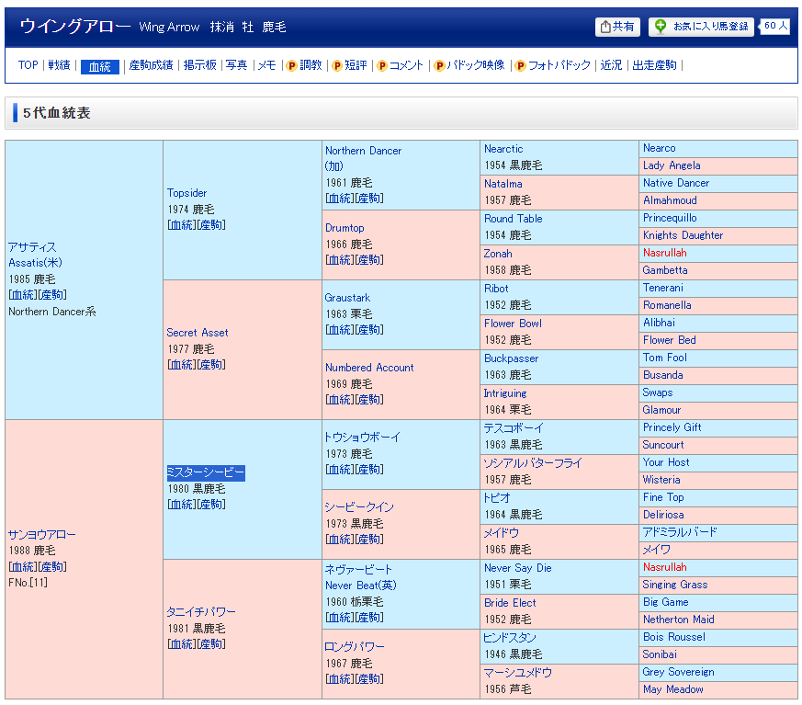Open Northern Dancer's horse page
The image size is (802, 705).
click(363, 151)
